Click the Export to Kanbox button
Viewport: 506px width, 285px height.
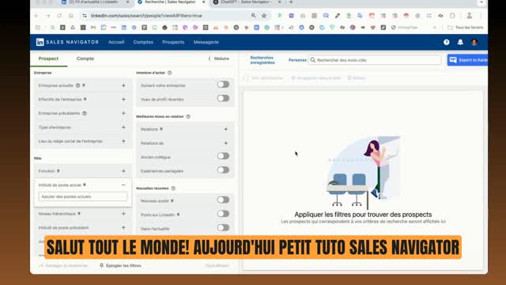[467, 60]
